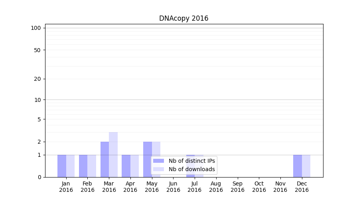Click the y-axis tick label 5
The height and width of the screenshot is (199, 359).
point(39,119)
